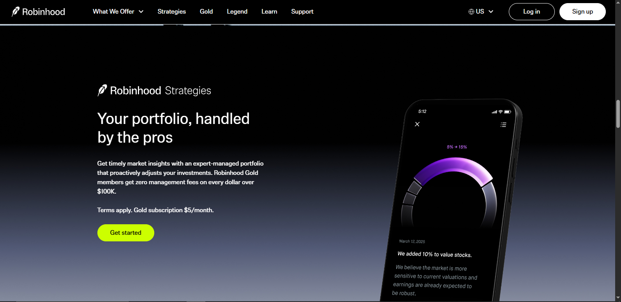
Task: Click 'We added 10% to value stocks.' text
Action: (435, 255)
